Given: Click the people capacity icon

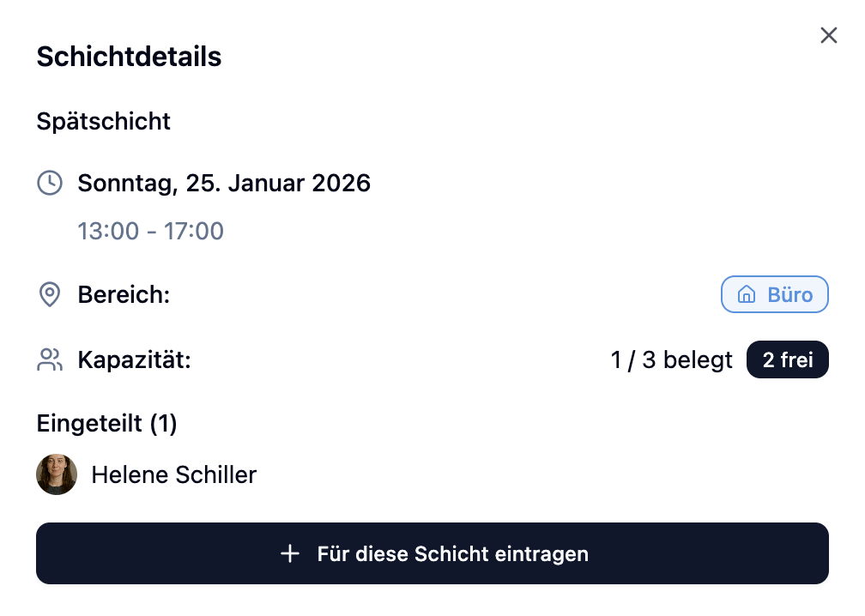Looking at the screenshot, I should point(50,360).
